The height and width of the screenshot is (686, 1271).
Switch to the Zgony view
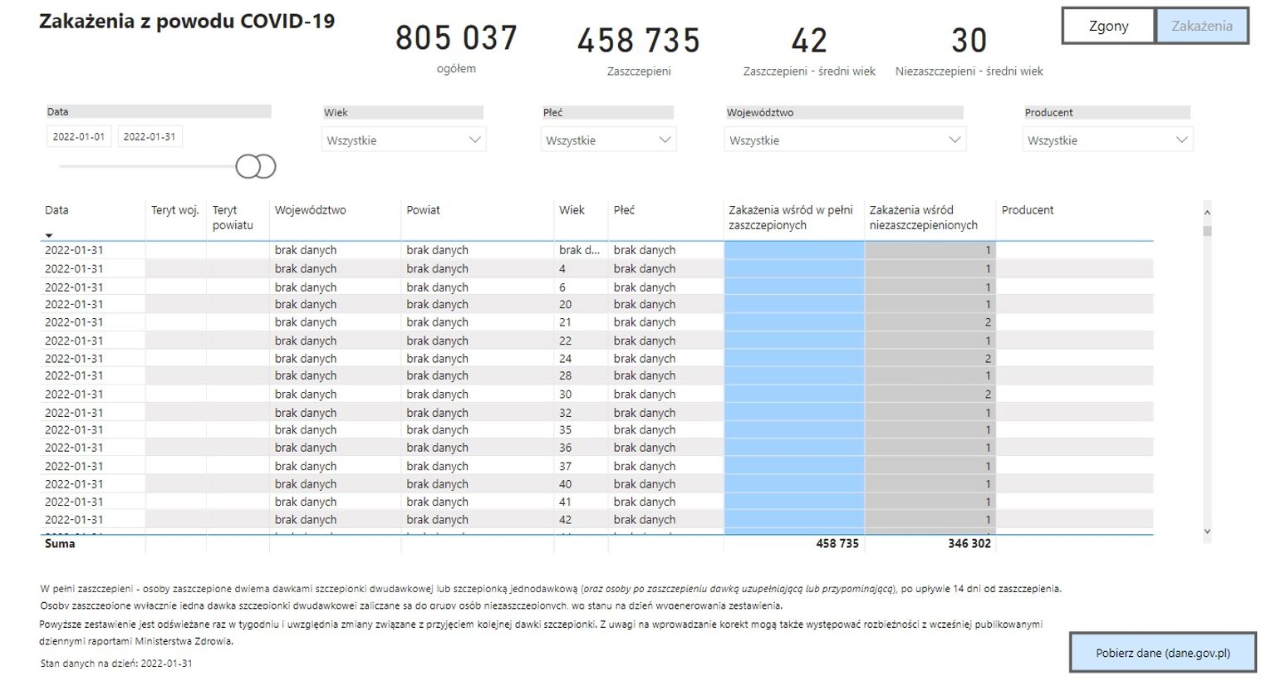point(1108,26)
